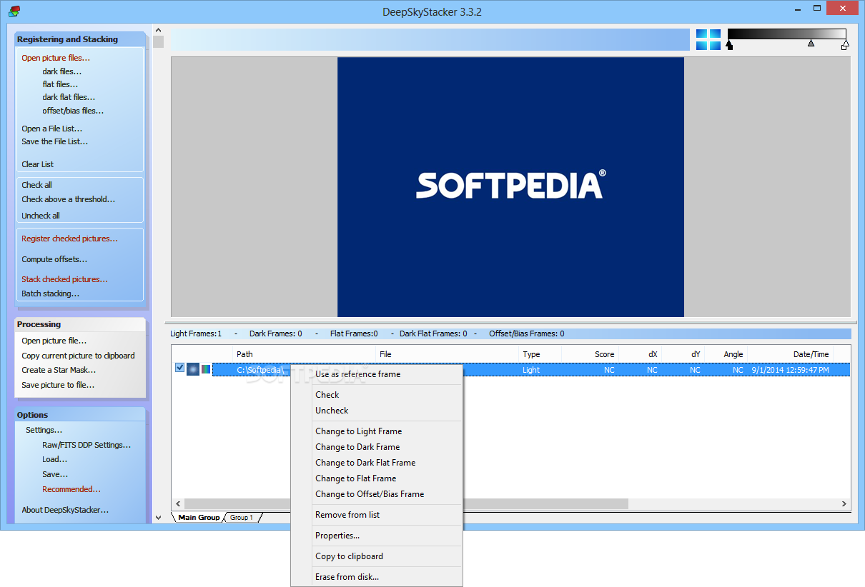Save picture to file...
Screen dimensions: 865x587
[x=58, y=385]
